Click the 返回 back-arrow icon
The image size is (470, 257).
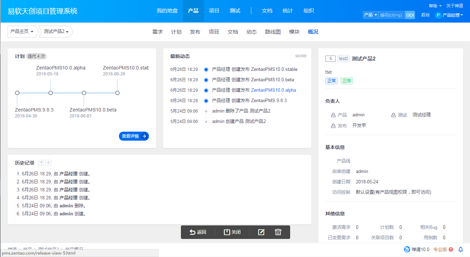pyautogui.click(x=193, y=232)
